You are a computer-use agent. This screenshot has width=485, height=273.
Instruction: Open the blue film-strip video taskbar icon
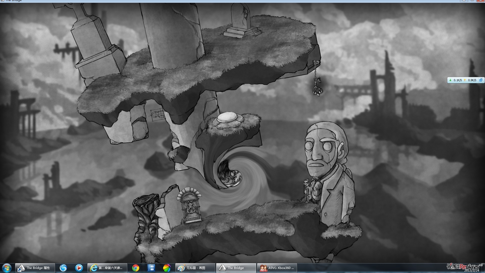(x=151, y=268)
